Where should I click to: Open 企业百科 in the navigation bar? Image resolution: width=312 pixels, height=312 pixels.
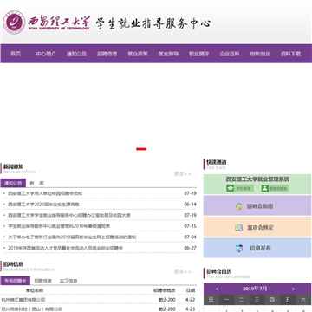pos(230,54)
